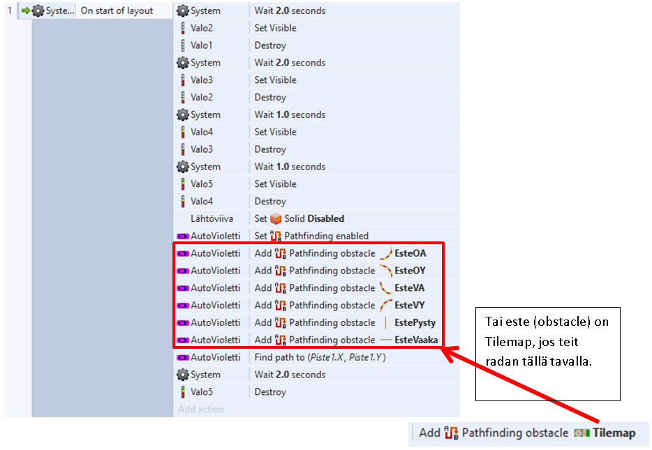Viewport: 652px width, 450px height.
Task: Click the green arrow event trigger icon
Action: point(26,11)
